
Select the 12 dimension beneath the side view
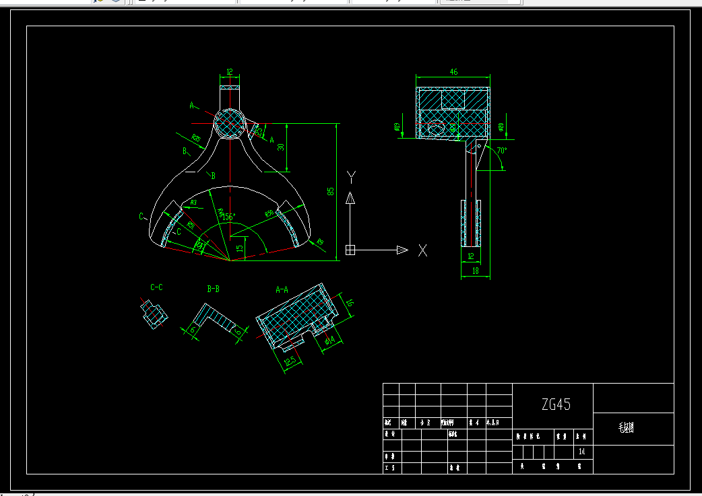470,256
